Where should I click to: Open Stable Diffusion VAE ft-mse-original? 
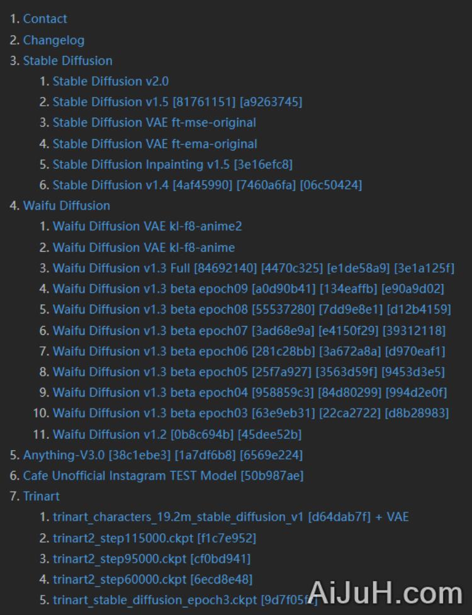[x=154, y=123]
